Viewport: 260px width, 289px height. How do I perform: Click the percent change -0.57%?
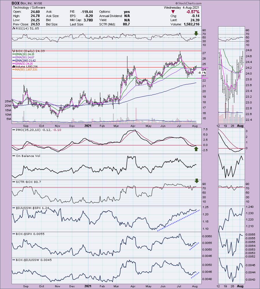coord(193,12)
